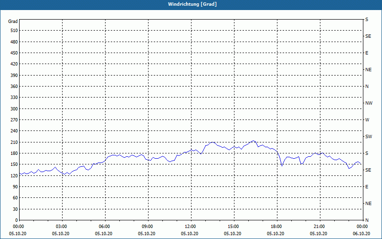Image resolution: width=382 pixels, height=239 pixels.
Task: Click the 06:00 time label
Action: pyautogui.click(x=105, y=227)
